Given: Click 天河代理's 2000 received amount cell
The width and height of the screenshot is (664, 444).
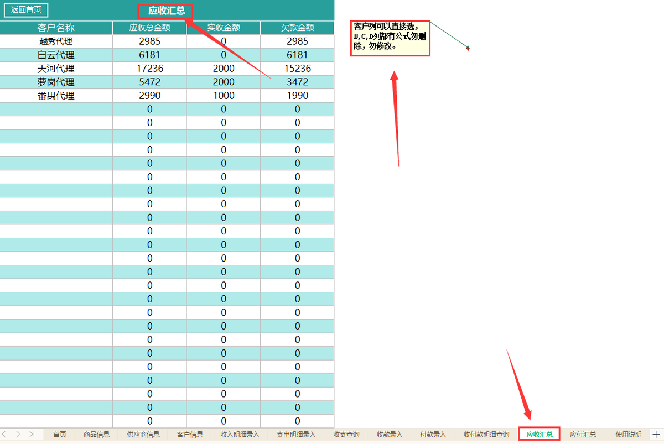Looking at the screenshot, I should click(224, 69).
